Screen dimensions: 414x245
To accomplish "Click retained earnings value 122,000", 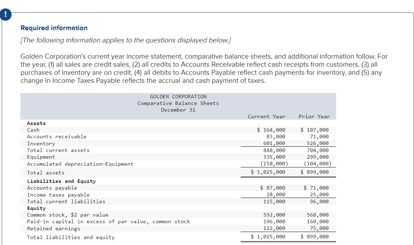I will [x=274, y=228].
